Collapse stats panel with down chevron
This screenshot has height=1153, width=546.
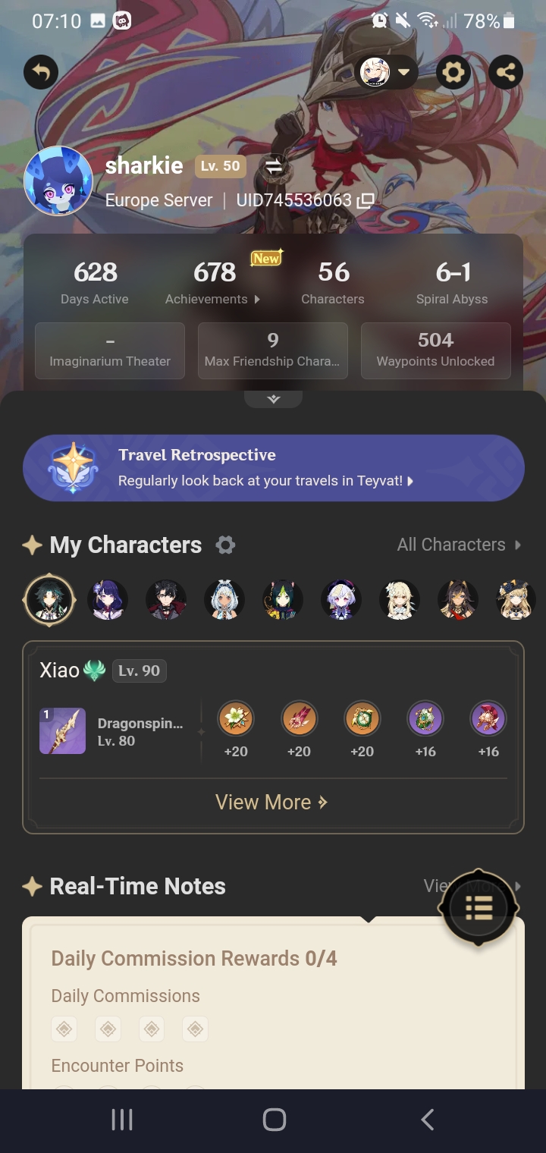pos(273,399)
